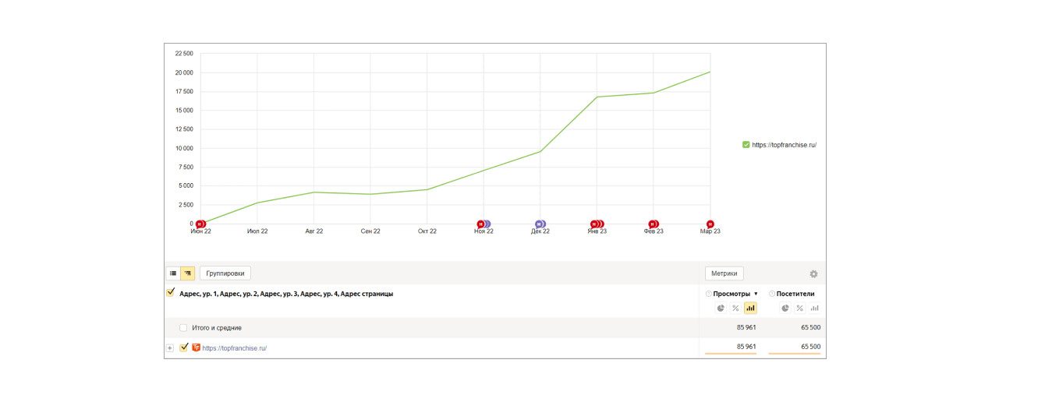Open the Группировки button

225,273
